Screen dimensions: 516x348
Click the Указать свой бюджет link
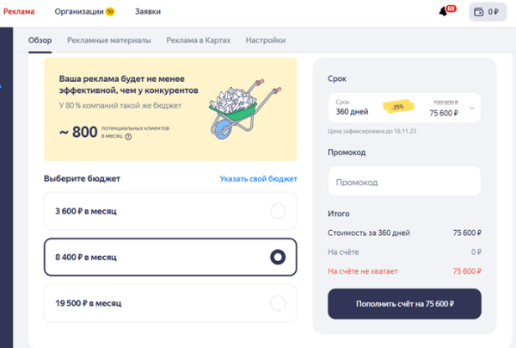coord(258,179)
